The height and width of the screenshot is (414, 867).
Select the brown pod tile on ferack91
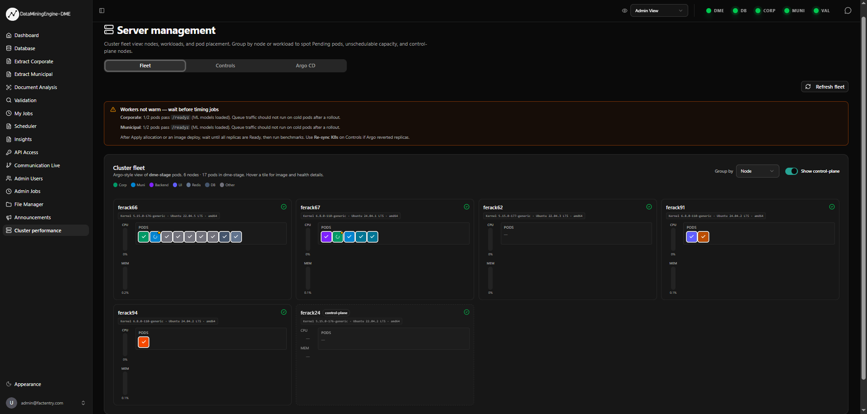click(x=703, y=237)
